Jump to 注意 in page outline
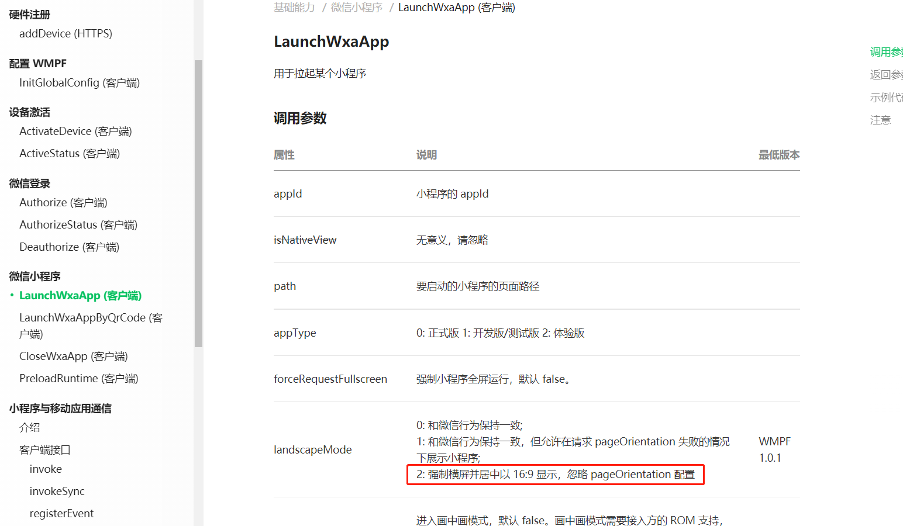The width and height of the screenshot is (903, 526). pos(880,120)
